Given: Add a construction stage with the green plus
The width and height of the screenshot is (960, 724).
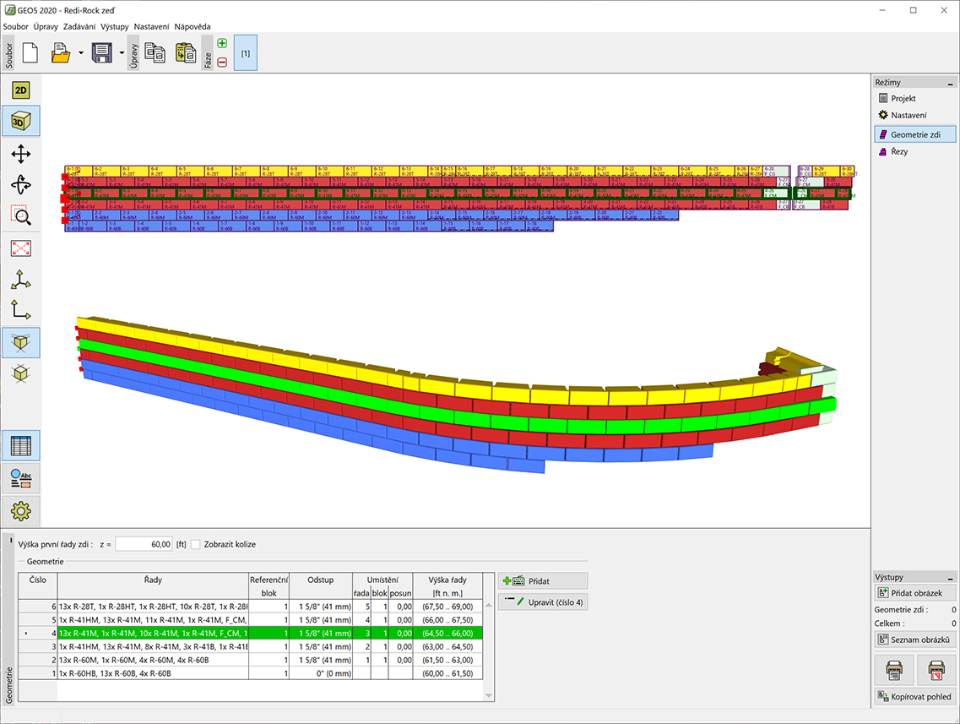Looking at the screenshot, I should pyautogui.click(x=222, y=43).
